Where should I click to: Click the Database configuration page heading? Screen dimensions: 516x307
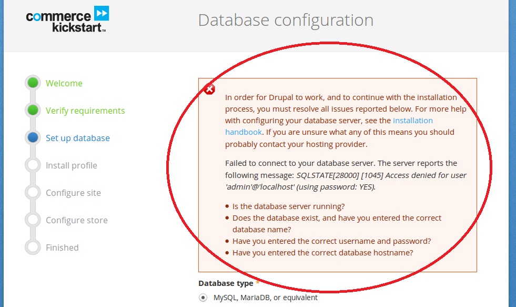tap(286, 20)
